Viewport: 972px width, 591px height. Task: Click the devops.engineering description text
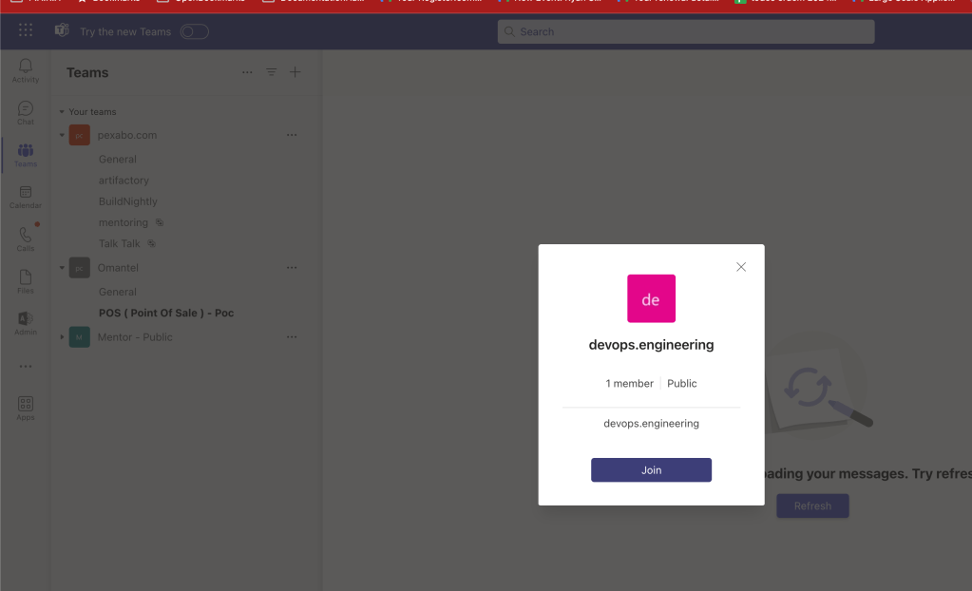(x=651, y=423)
